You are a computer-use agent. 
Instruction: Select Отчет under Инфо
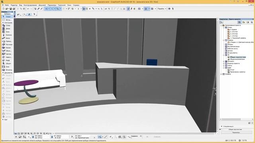coord(232,70)
